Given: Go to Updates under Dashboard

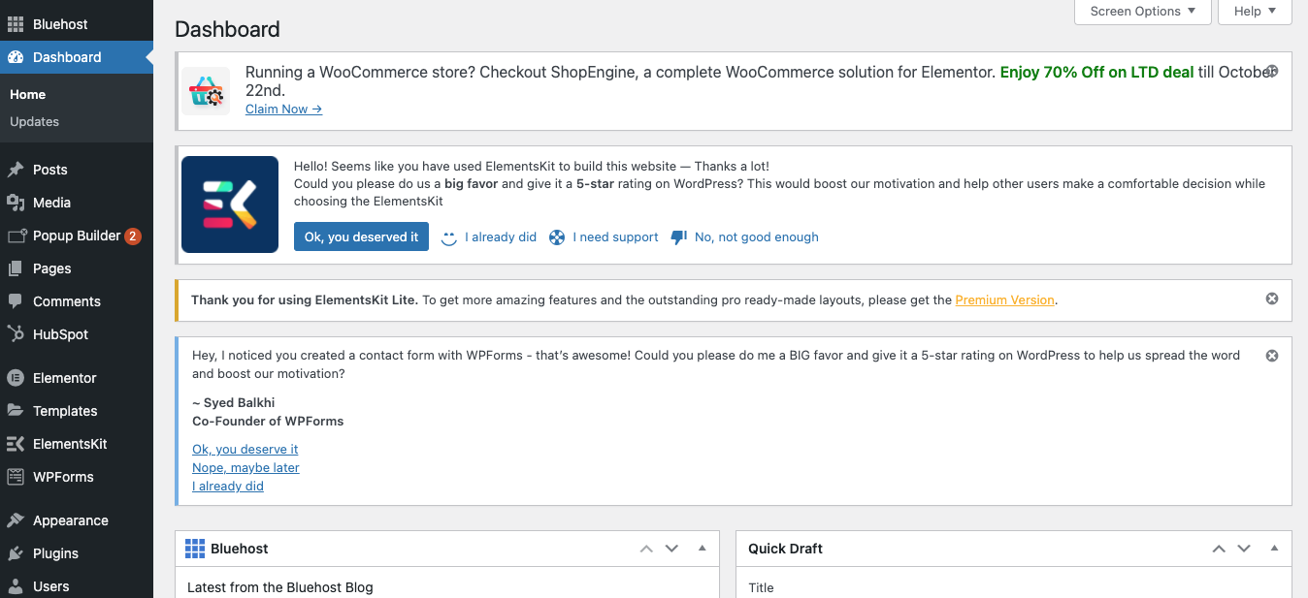Looking at the screenshot, I should pyautogui.click(x=34, y=121).
